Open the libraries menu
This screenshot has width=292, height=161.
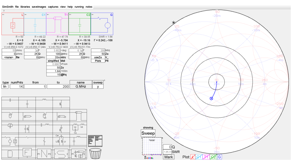25,7
